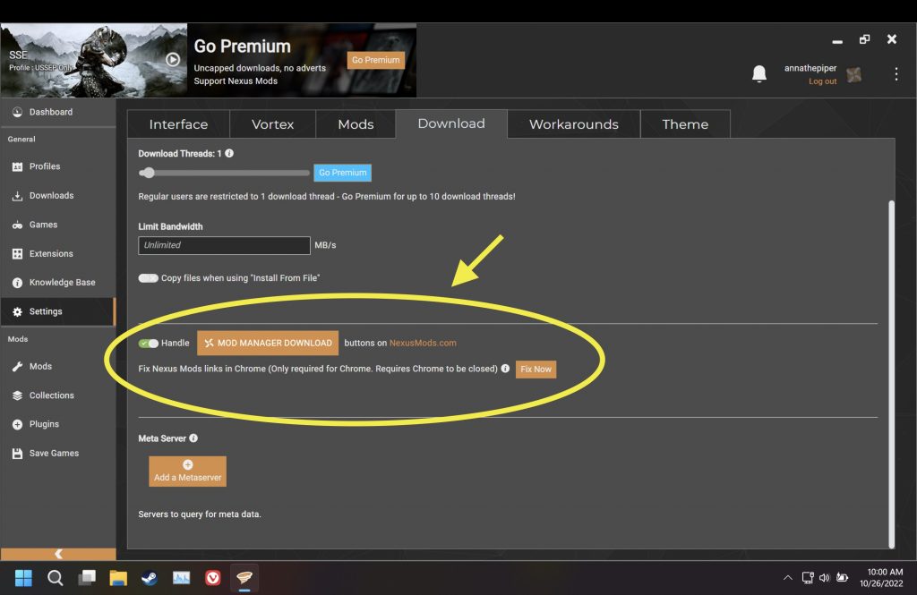The height and width of the screenshot is (595, 917).
Task: Click info icon next to Chrome fix text
Action: (x=505, y=369)
